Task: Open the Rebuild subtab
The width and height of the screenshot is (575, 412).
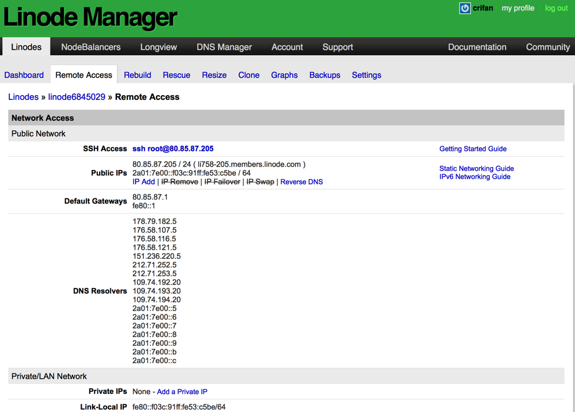Action: pyautogui.click(x=137, y=75)
